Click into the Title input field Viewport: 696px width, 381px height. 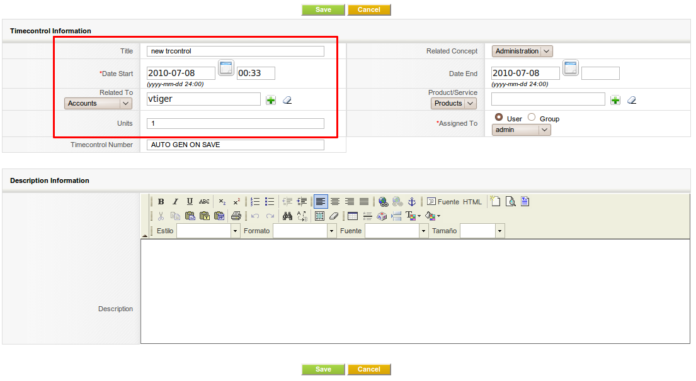pyautogui.click(x=236, y=52)
